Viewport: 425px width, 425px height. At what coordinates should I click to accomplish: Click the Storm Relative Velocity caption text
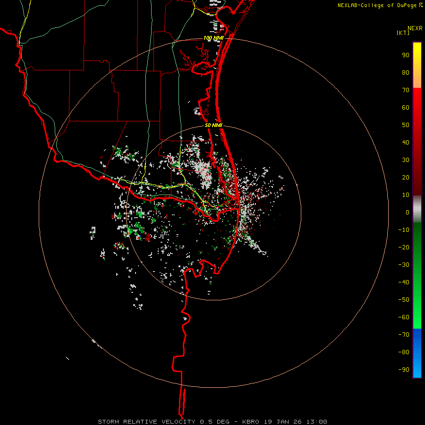pyautogui.click(x=212, y=422)
